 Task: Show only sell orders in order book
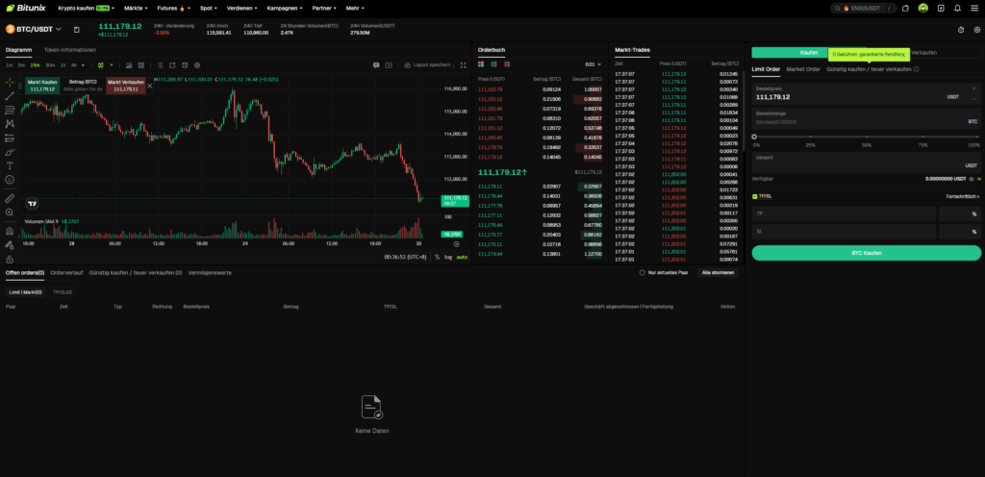click(507, 64)
